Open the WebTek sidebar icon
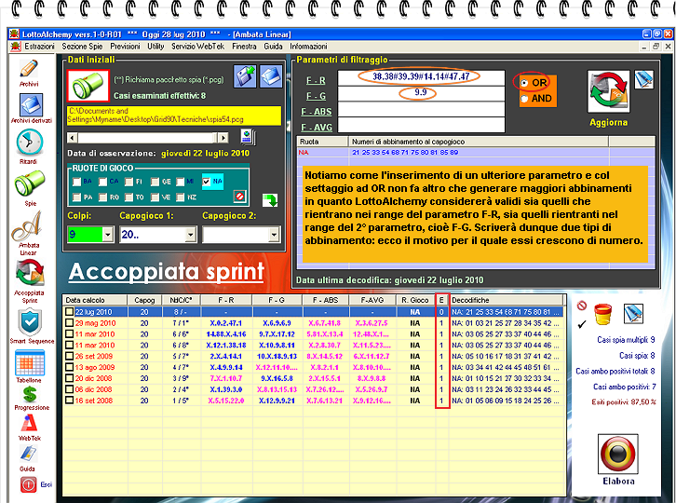This screenshot has width=676, height=503. (x=29, y=423)
